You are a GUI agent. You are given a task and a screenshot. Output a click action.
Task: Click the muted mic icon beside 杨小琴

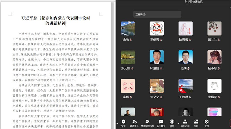point(219,68)
